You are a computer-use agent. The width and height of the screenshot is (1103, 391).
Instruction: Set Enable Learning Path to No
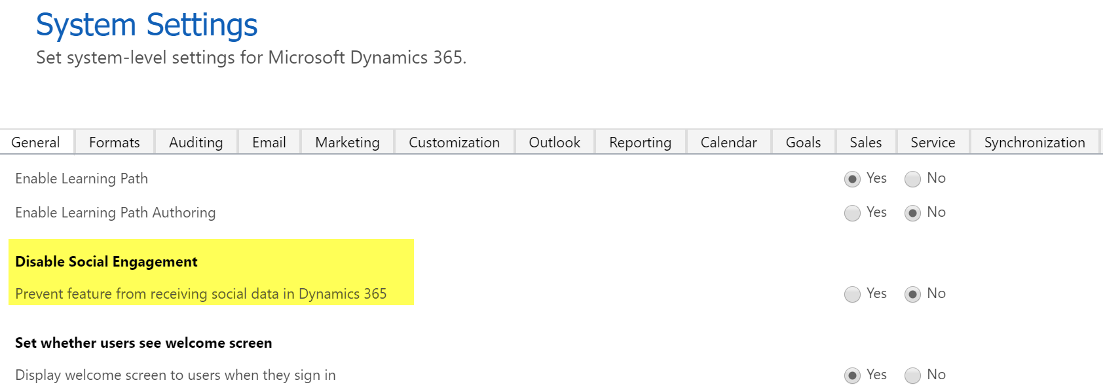coord(912,179)
